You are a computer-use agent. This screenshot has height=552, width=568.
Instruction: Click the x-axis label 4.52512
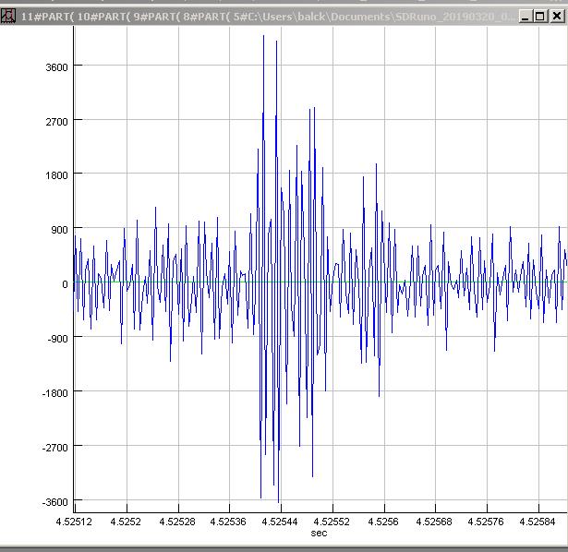tap(74, 522)
